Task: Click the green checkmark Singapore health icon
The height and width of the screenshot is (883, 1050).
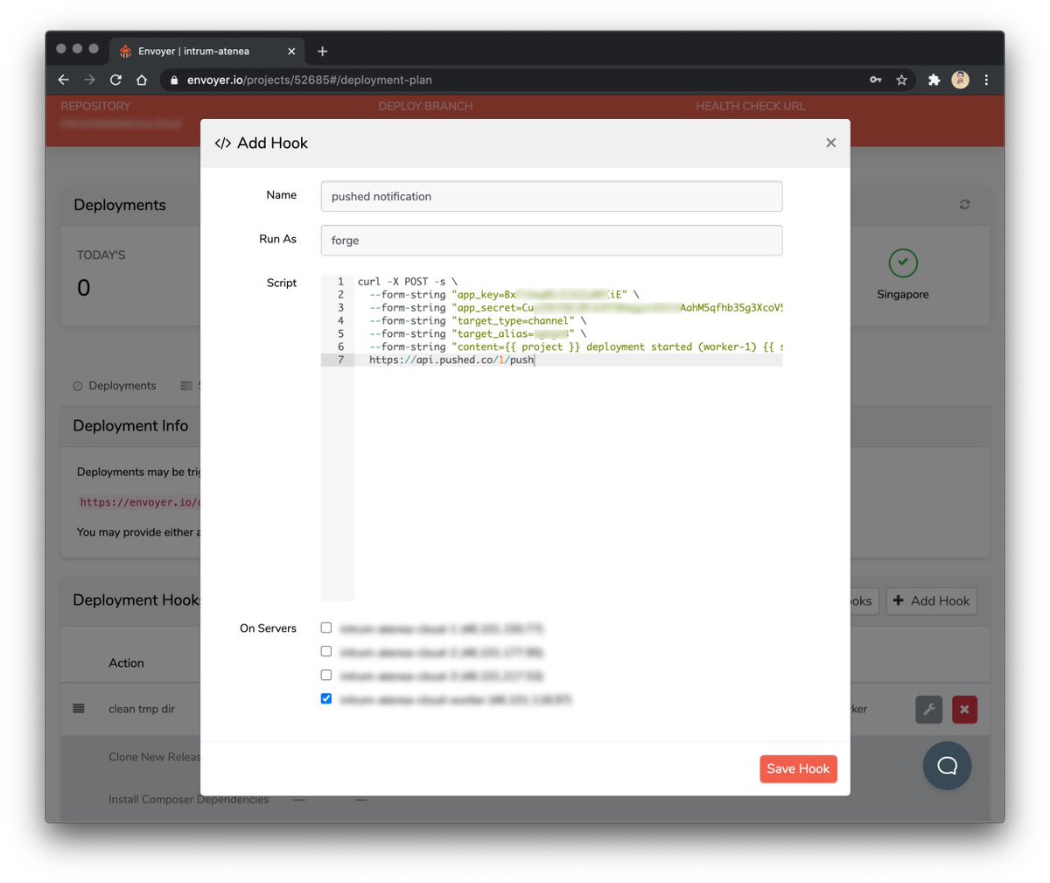Action: pyautogui.click(x=903, y=263)
